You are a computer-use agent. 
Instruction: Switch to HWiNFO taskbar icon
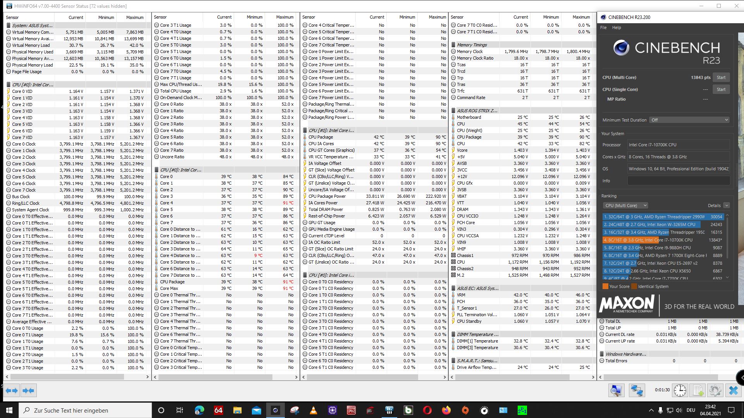click(389, 410)
